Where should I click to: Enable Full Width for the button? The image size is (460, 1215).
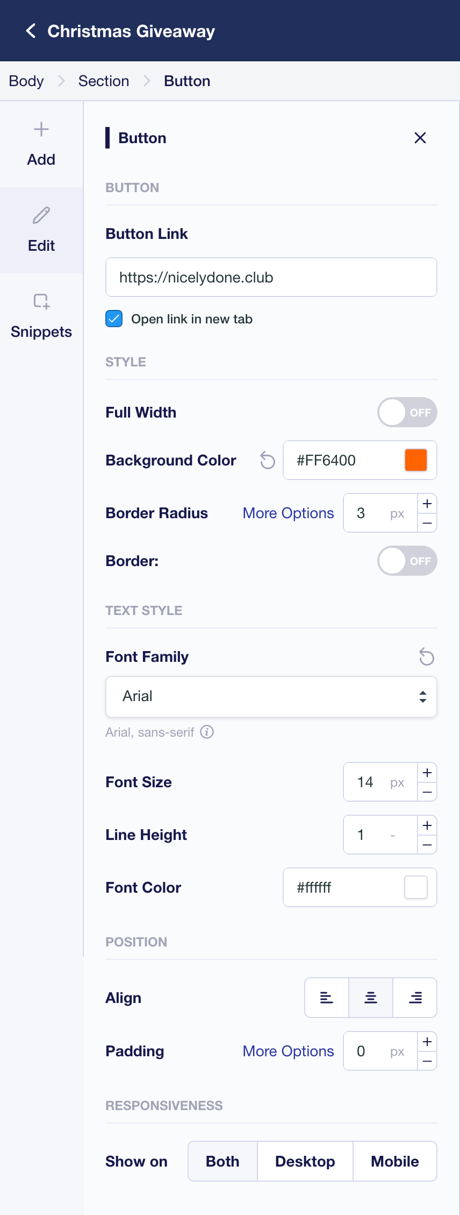(407, 412)
